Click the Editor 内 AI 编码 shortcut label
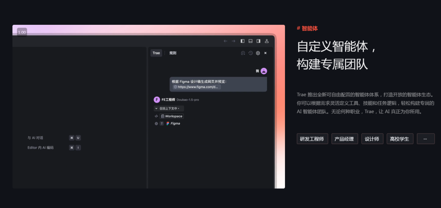The width and height of the screenshot is (441, 208). [40, 147]
